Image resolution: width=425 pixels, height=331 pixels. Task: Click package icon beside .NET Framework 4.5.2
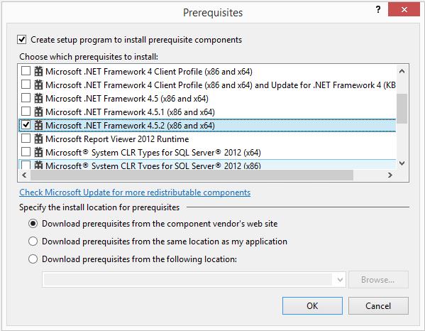38,125
